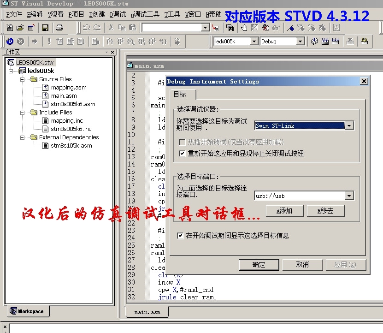Open the leds005k project dropdown in toolbar
383x333 pixels.
pos(254,42)
